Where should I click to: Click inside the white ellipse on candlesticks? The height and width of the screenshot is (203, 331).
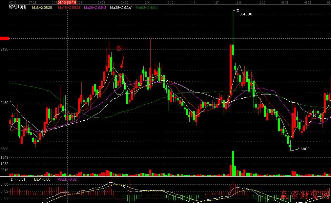(x=119, y=85)
